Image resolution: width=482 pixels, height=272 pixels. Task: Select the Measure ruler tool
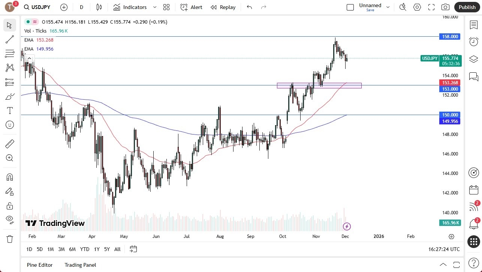[10, 143]
